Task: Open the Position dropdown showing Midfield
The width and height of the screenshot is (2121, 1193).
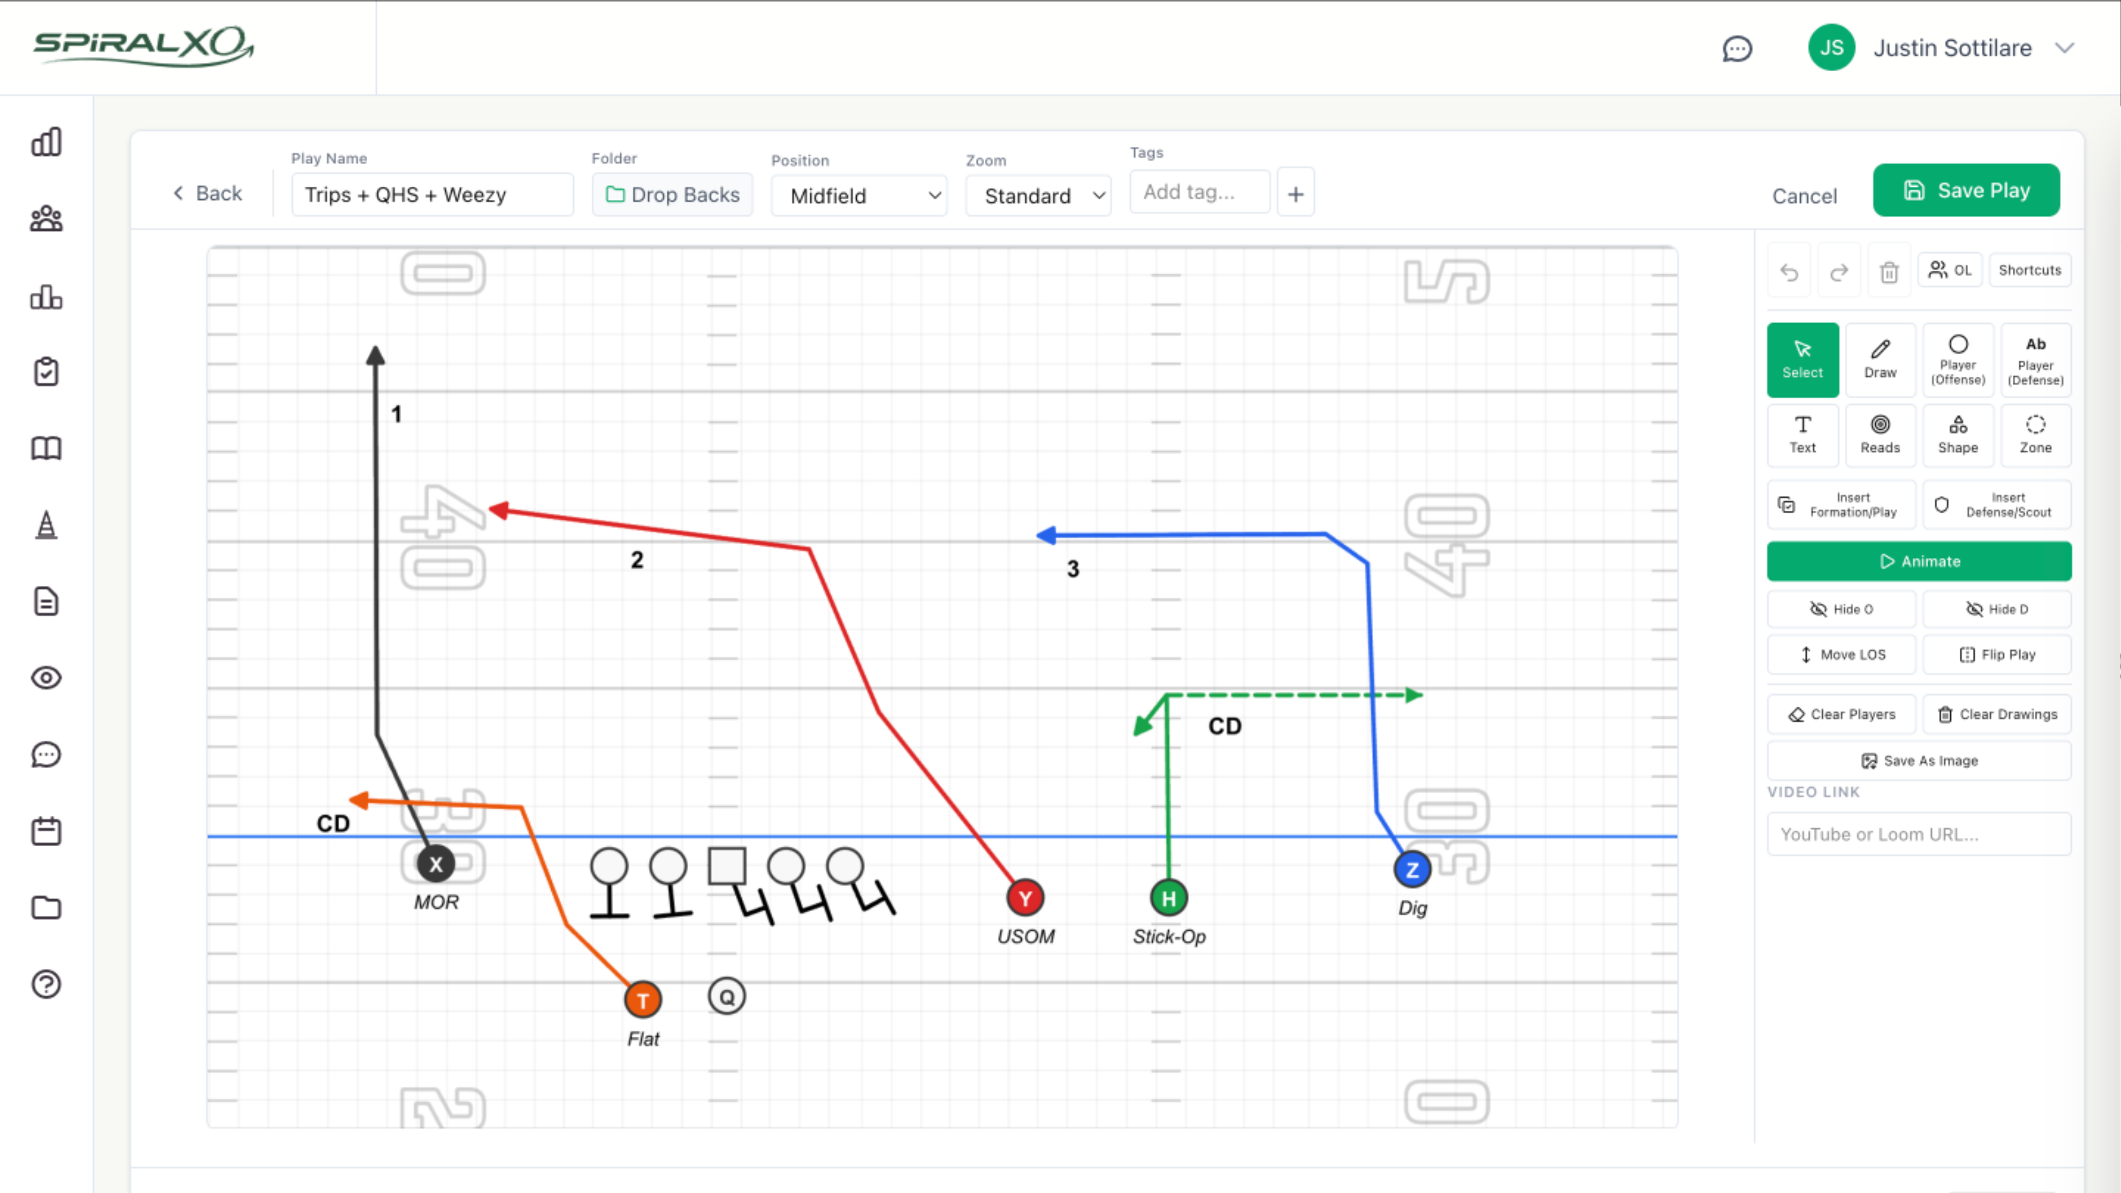Action: pos(859,195)
